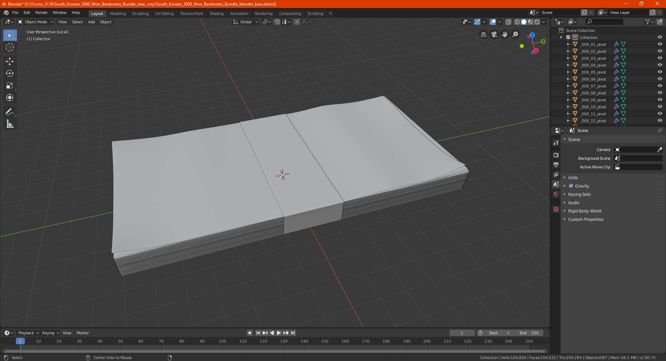
Task: Switch to the UV Editing workspace tab
Action: 164,14
